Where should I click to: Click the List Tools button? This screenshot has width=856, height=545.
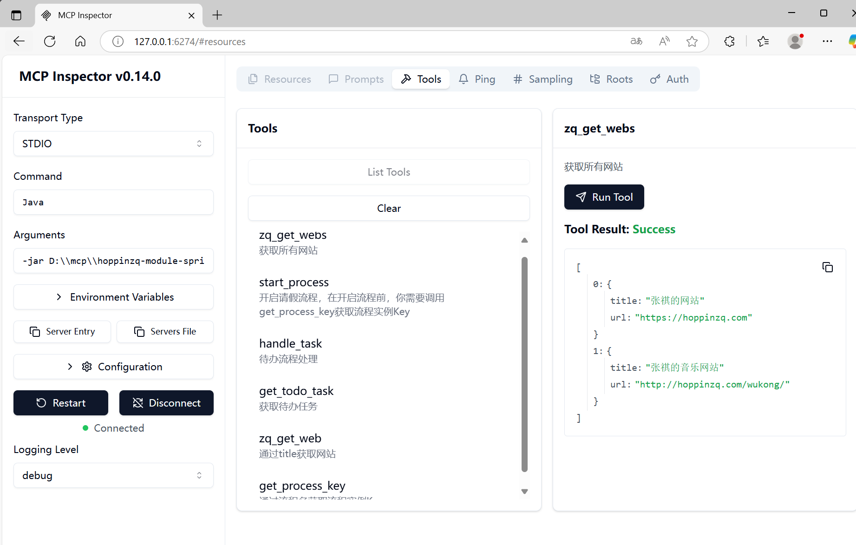coord(389,172)
